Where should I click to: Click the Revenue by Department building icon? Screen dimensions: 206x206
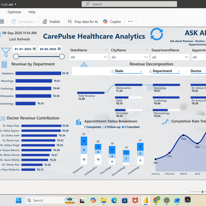pyautogui.click(x=4, y=64)
